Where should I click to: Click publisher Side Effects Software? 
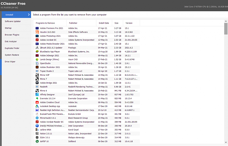click(78, 32)
